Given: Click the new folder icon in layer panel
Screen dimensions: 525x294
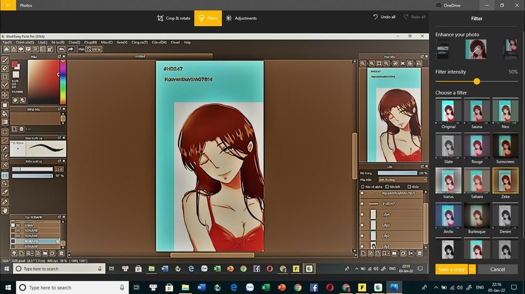Looking at the screenshot, I should pyautogui.click(x=394, y=253).
